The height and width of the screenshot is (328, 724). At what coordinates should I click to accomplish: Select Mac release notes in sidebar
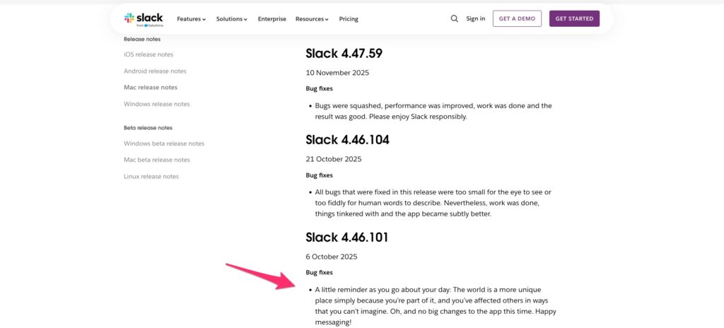[x=151, y=88]
